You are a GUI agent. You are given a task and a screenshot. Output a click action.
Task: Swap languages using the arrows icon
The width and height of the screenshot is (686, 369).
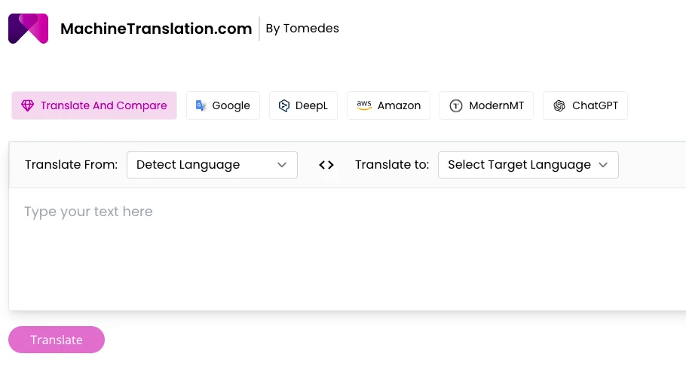click(326, 165)
